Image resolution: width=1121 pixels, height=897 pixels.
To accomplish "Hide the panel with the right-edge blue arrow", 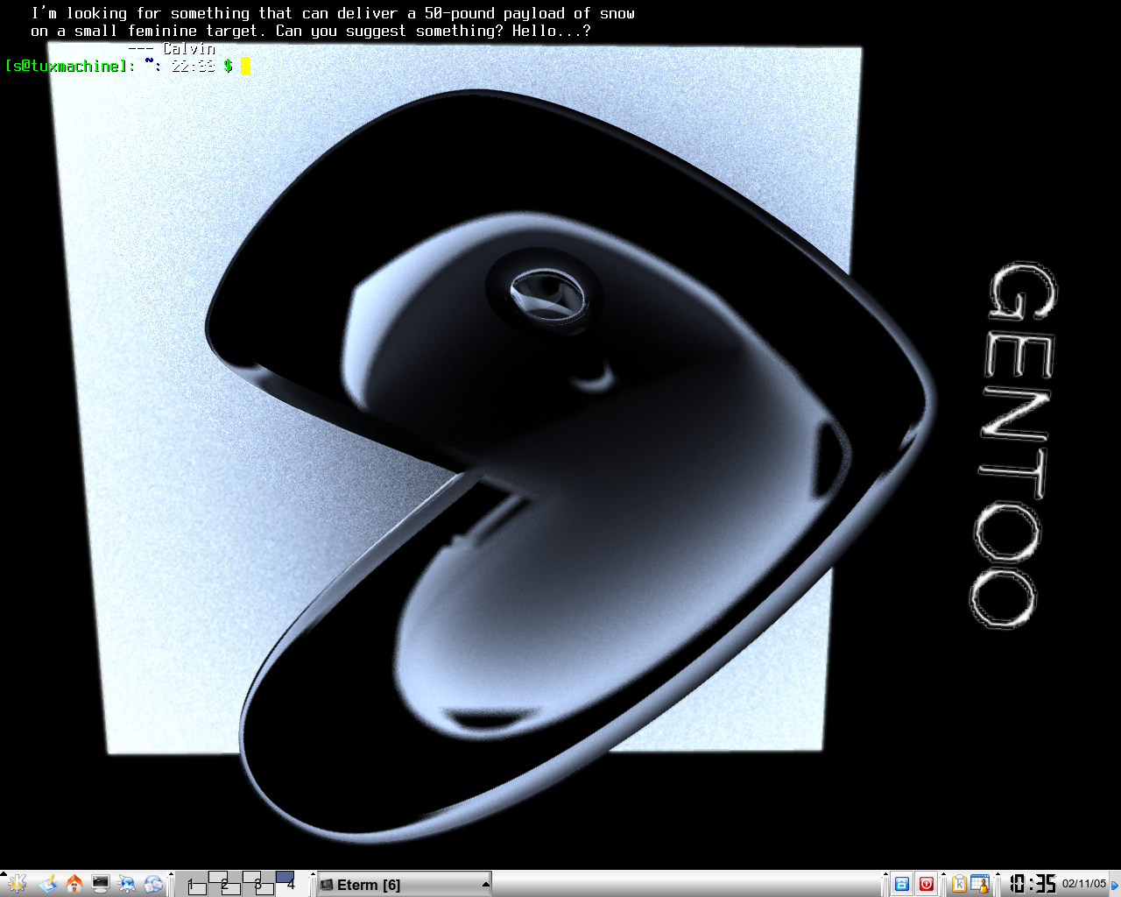I will point(1115,886).
